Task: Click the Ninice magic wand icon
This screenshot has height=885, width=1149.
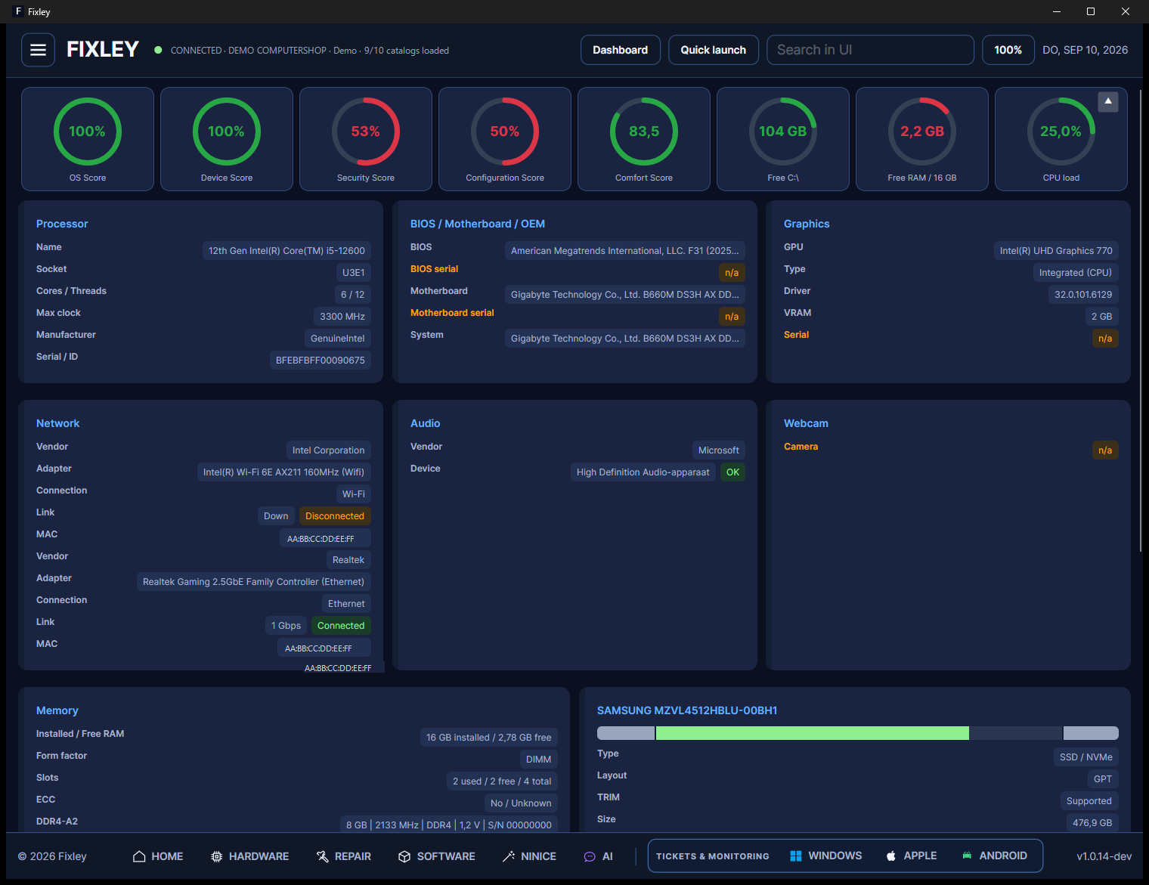Action: pyautogui.click(x=509, y=856)
